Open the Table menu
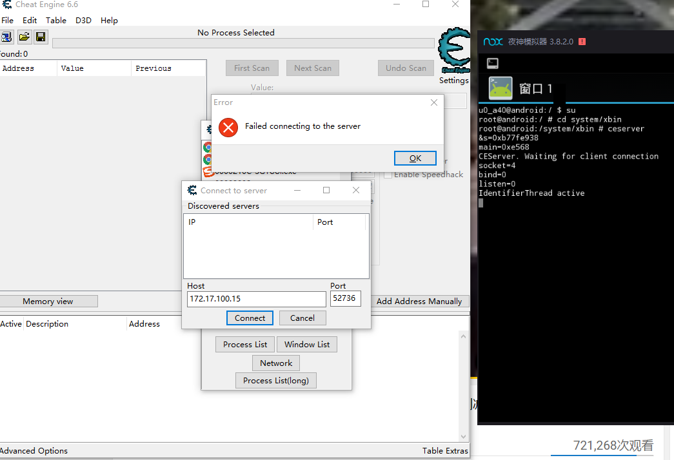Viewport: 674px width, 460px height. [56, 20]
